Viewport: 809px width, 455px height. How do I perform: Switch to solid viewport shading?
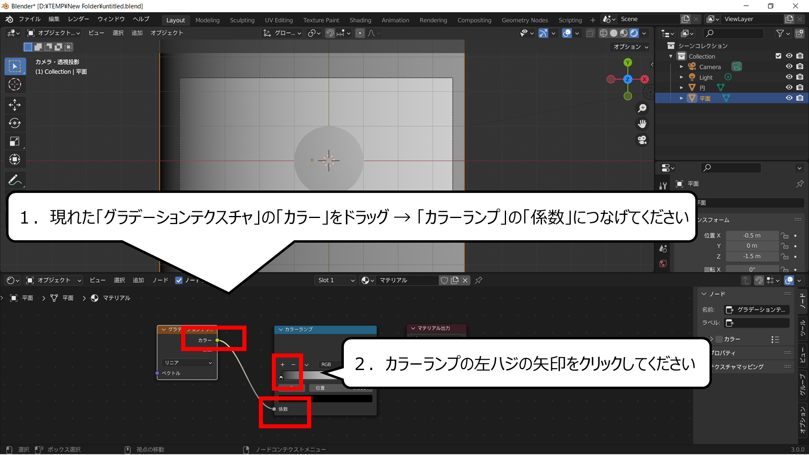coord(614,33)
